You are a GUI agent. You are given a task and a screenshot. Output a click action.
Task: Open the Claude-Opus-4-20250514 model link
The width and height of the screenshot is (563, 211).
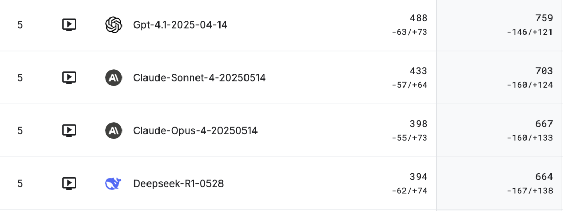195,130
